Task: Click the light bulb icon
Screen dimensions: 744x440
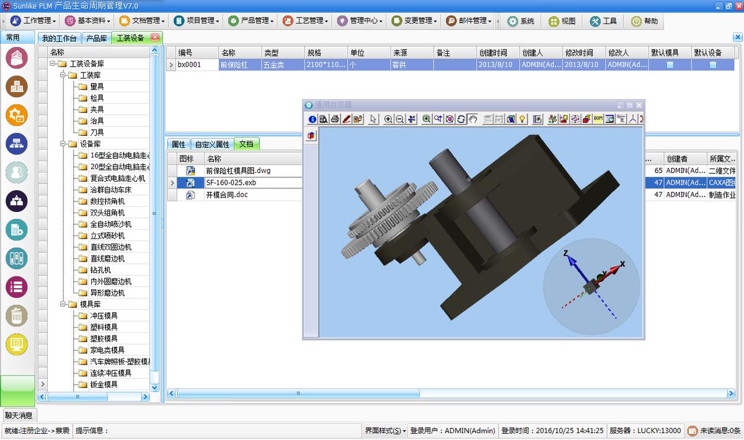Action: 522,119
